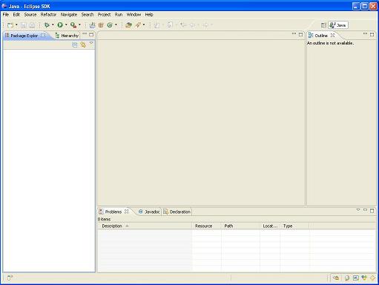Open the Source menu

(x=30, y=15)
